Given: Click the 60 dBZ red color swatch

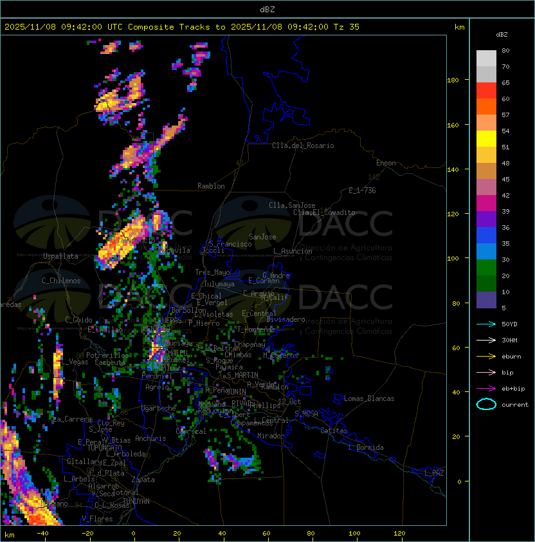Looking at the screenshot, I should pos(486,91).
